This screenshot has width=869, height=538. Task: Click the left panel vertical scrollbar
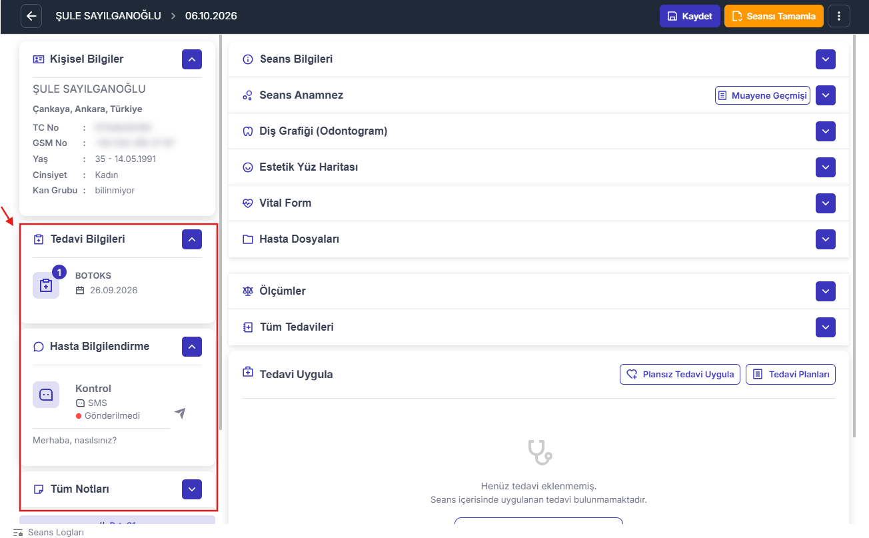click(x=221, y=233)
